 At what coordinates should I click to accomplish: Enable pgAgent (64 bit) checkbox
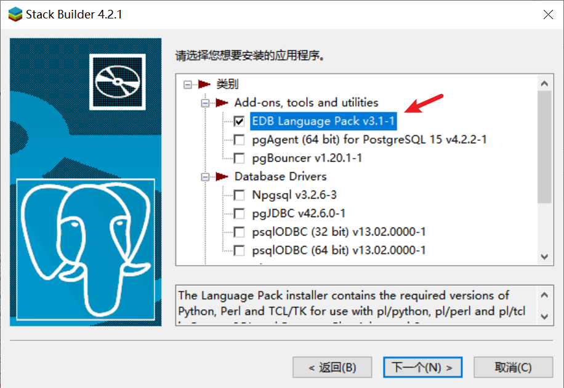coord(240,140)
